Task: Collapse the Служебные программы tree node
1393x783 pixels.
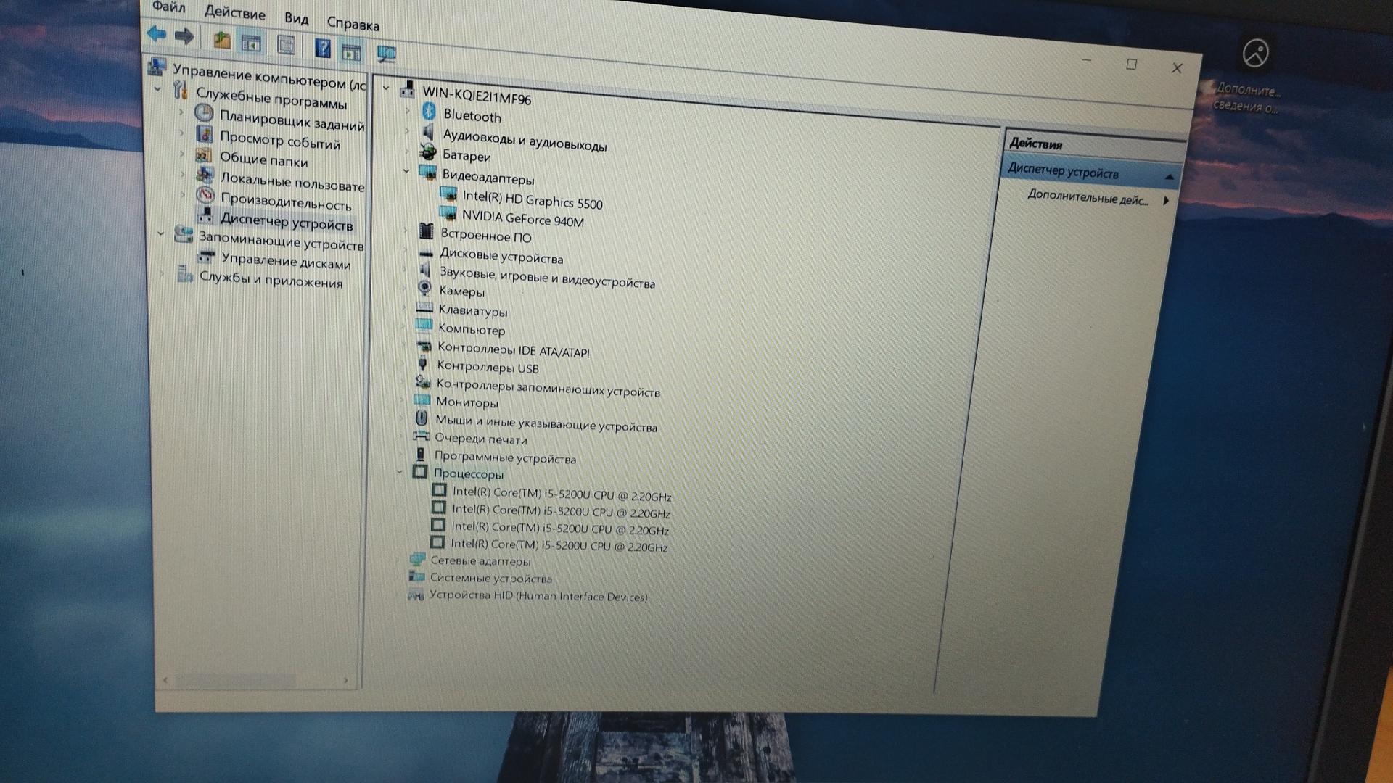Action: (158, 89)
